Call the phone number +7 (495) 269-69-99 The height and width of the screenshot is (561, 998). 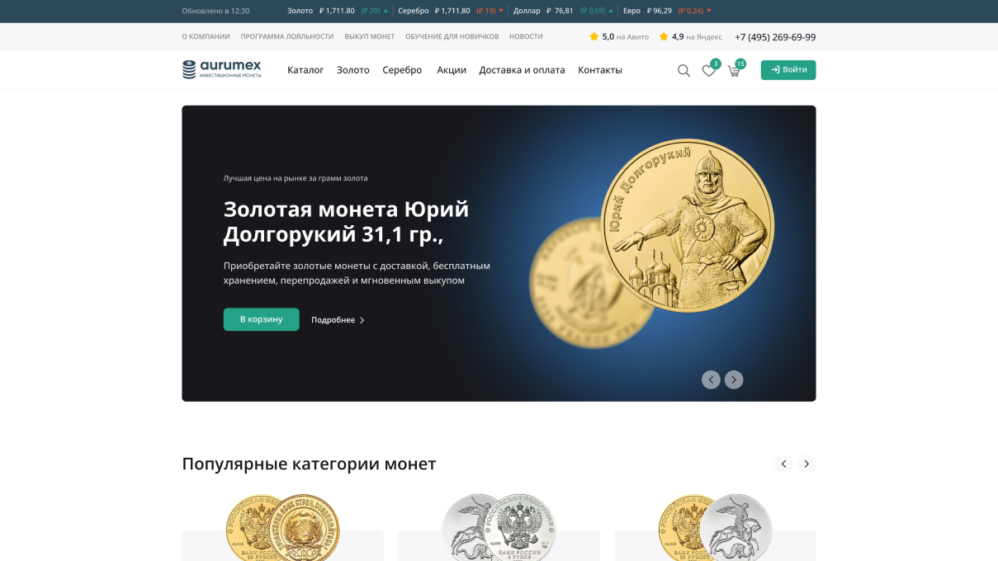pos(775,37)
